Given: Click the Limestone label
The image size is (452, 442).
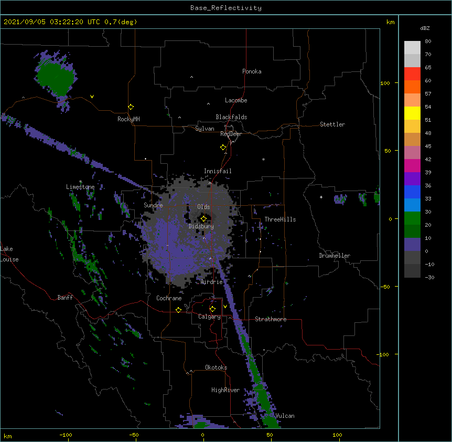Looking at the screenshot, I should [x=80, y=187].
